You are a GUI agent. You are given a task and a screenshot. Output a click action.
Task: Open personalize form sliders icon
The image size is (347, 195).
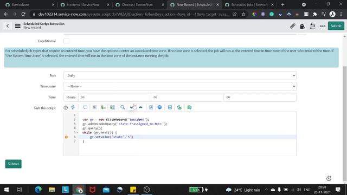click(312, 26)
